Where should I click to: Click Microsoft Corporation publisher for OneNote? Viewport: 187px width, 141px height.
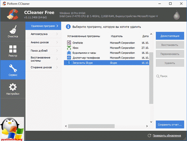(122, 43)
